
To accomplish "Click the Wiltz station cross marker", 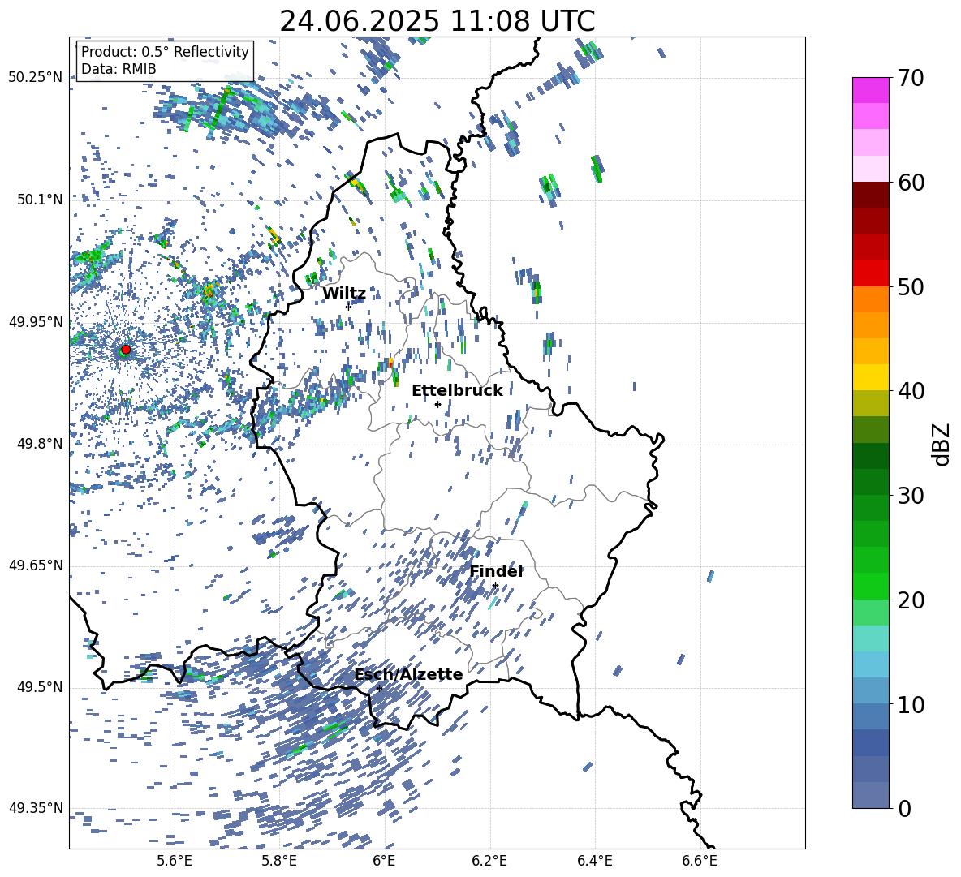I will tap(348, 307).
